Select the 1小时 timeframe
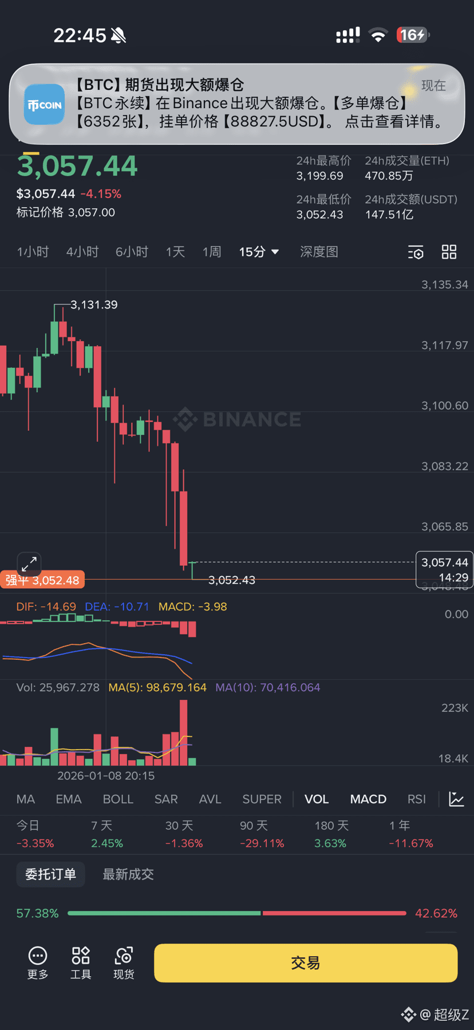 tap(33, 252)
